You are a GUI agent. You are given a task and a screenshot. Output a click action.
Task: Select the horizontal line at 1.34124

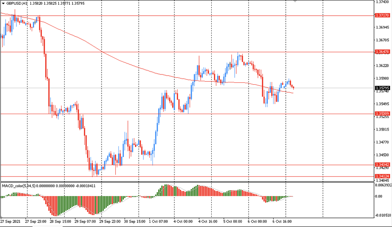point(187,176)
